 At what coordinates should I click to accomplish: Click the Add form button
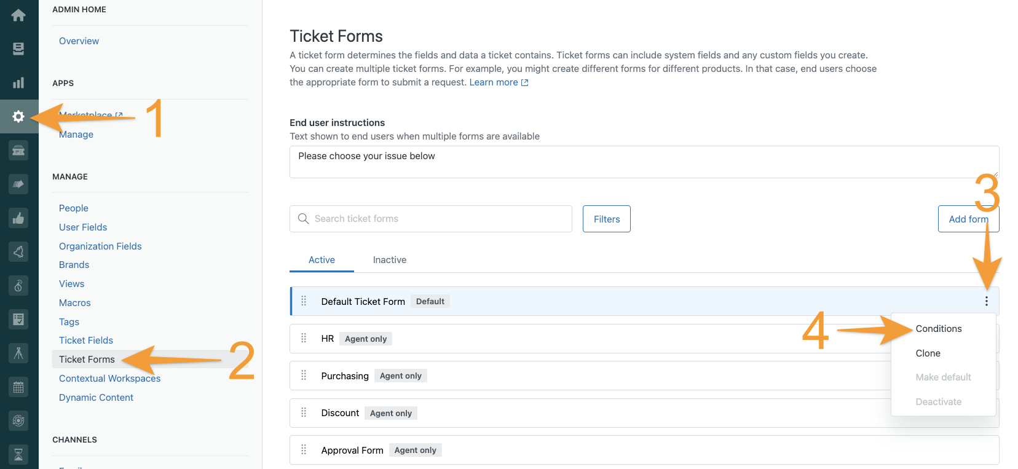pyautogui.click(x=968, y=219)
